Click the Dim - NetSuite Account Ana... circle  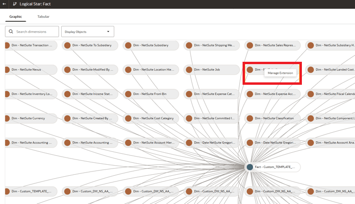[311, 143]
